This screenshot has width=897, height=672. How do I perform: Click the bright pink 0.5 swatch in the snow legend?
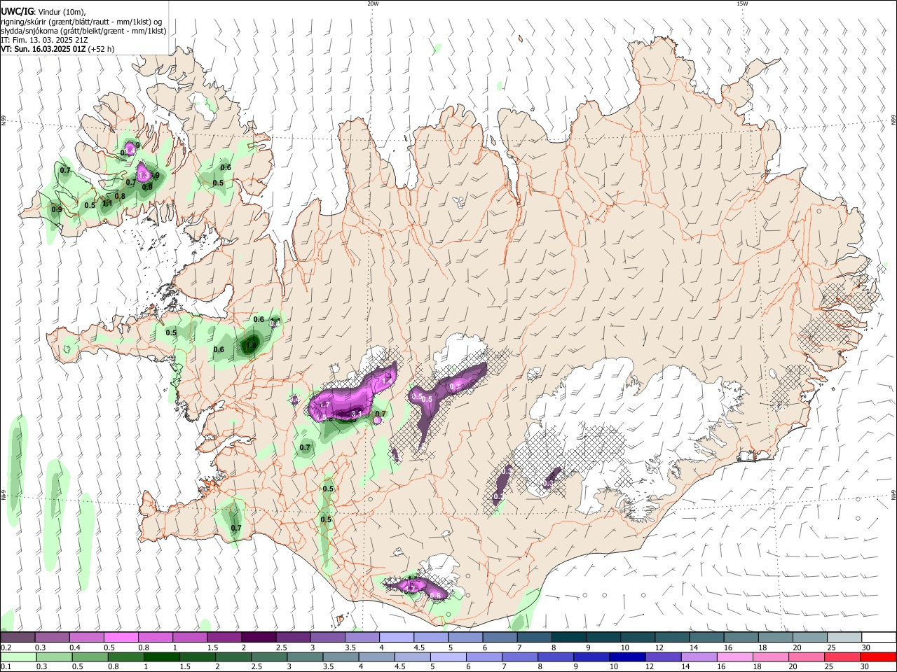tap(121, 638)
